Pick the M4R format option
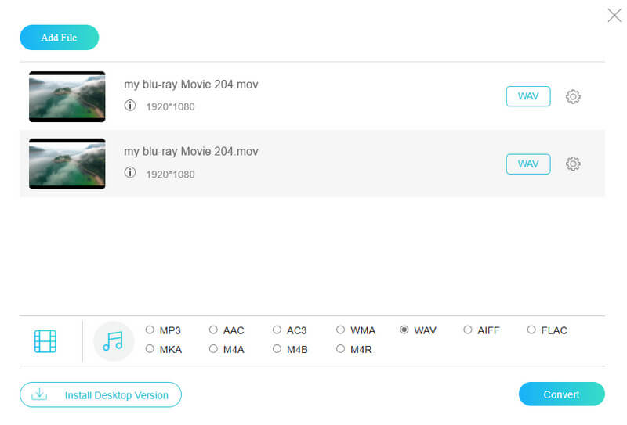The width and height of the screenshot is (627, 425). coord(340,349)
